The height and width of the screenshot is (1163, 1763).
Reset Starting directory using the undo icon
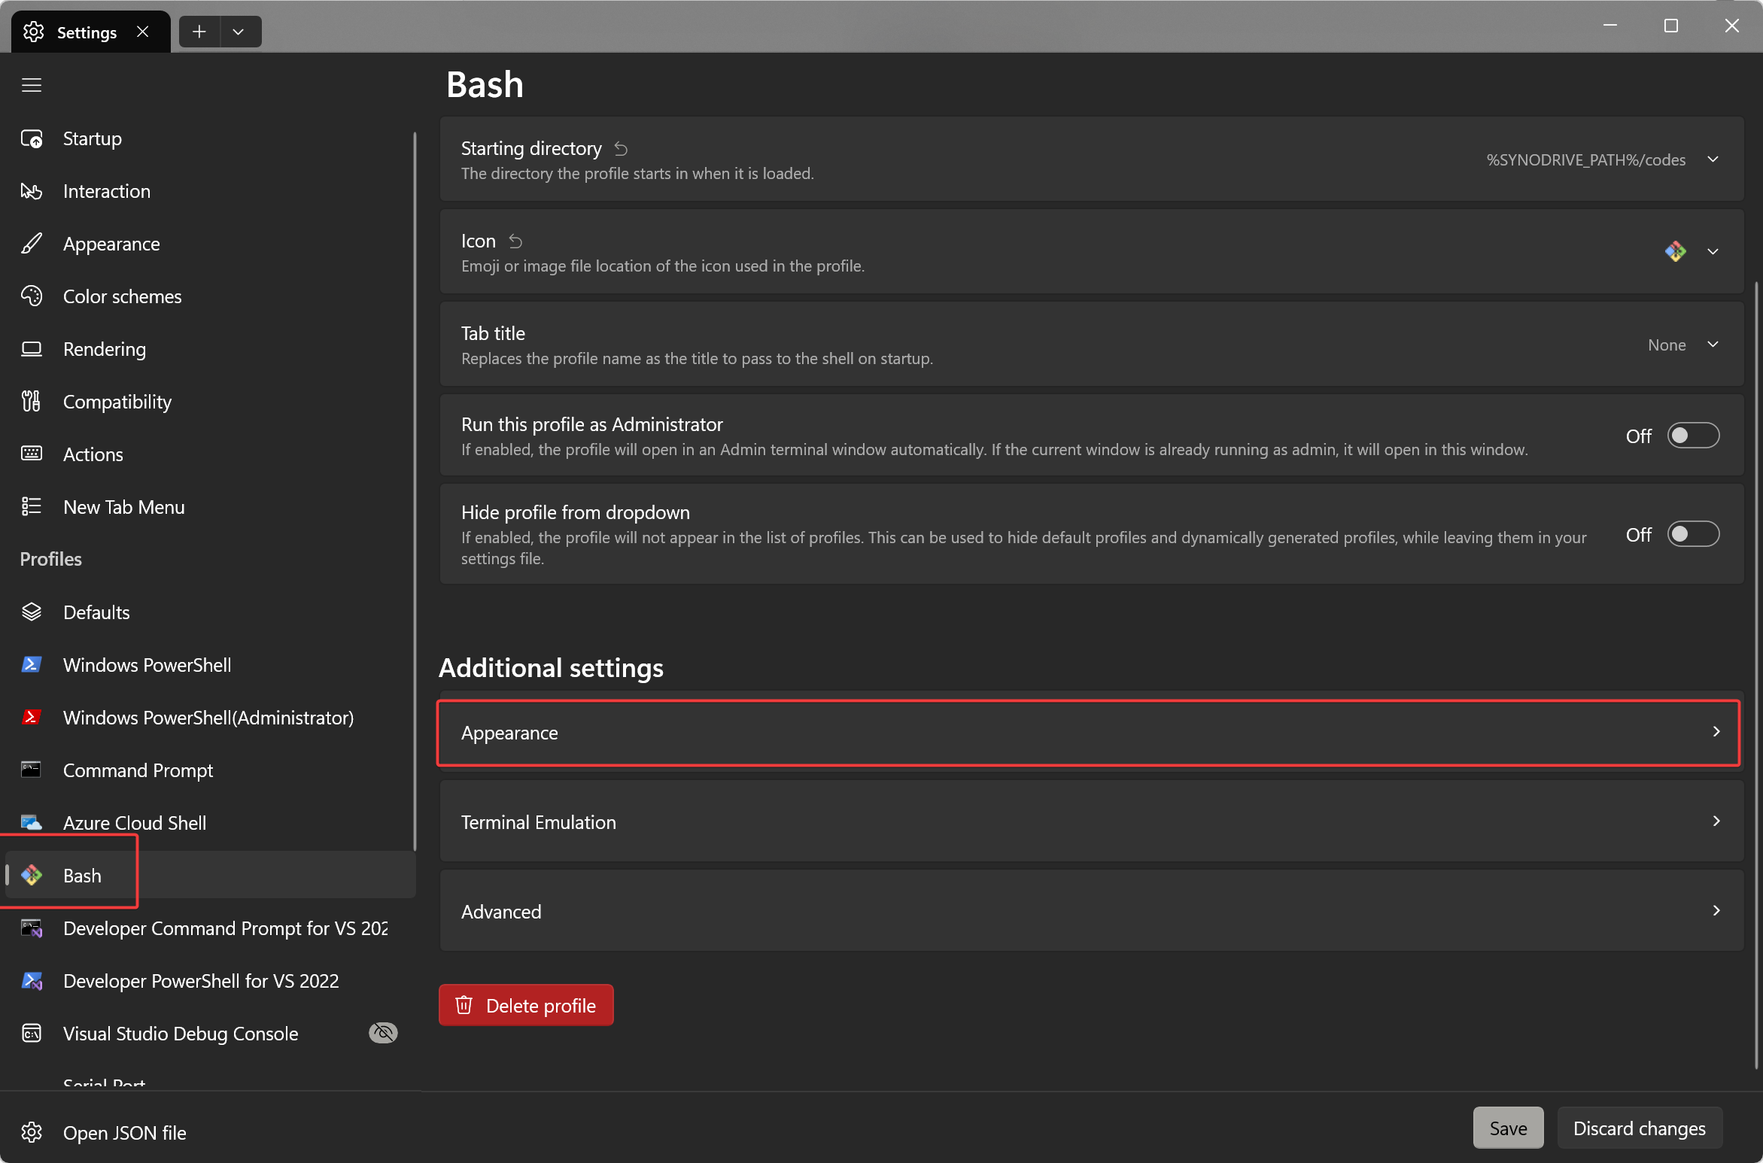pyautogui.click(x=620, y=149)
